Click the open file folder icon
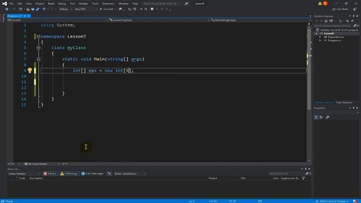The width and height of the screenshot is (361, 203). click(x=28, y=9)
